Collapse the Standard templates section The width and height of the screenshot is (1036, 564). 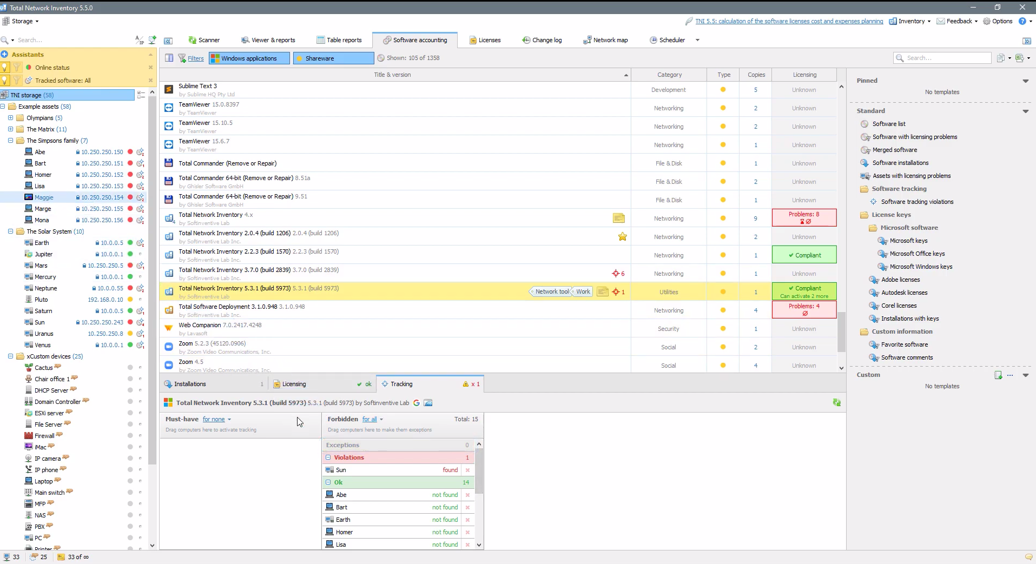click(1025, 111)
